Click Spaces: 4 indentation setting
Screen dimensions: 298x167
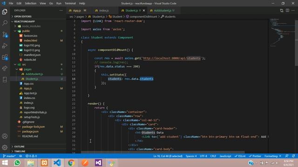[191, 156]
